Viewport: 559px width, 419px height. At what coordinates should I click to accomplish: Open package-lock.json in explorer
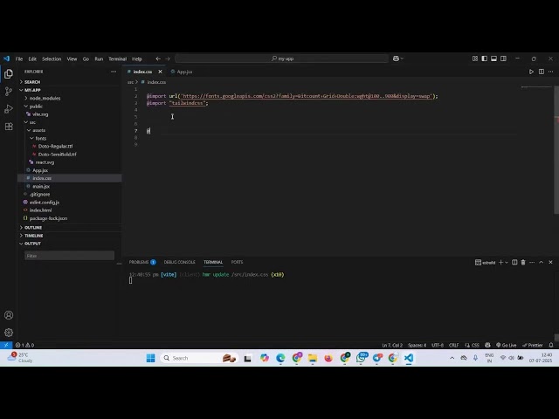point(70,218)
